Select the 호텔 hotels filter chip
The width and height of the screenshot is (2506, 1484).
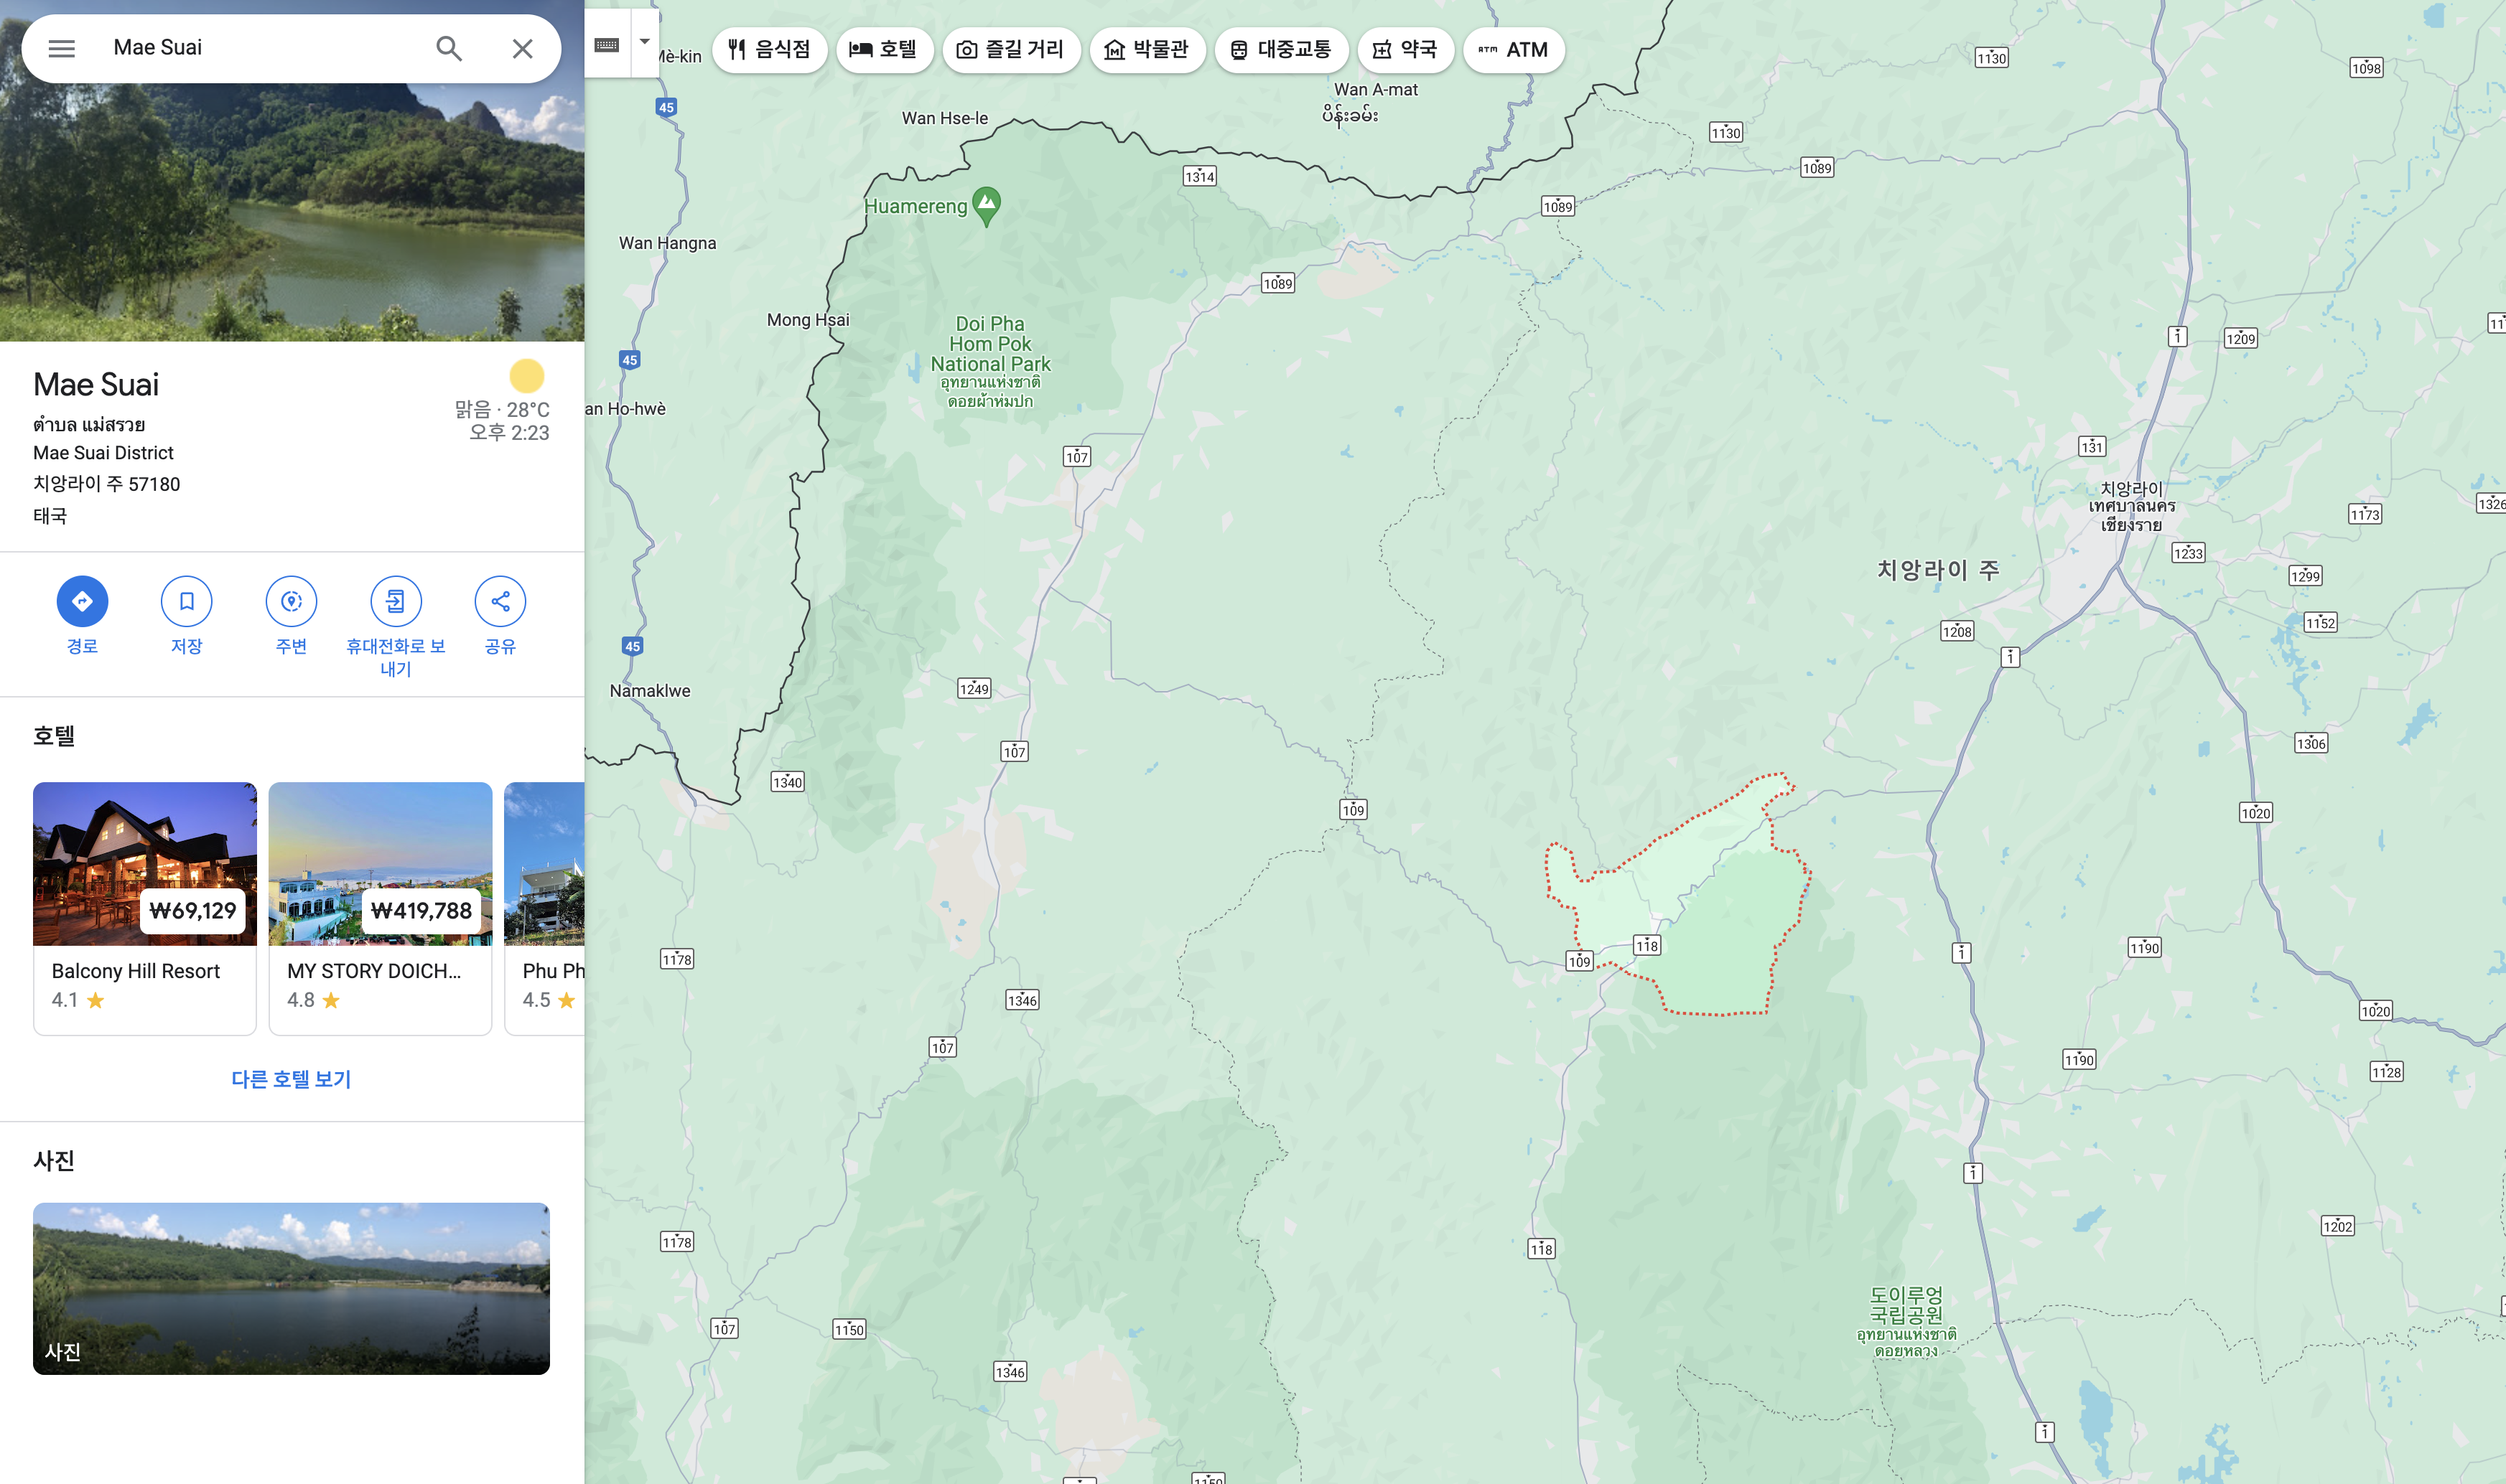coord(883,49)
